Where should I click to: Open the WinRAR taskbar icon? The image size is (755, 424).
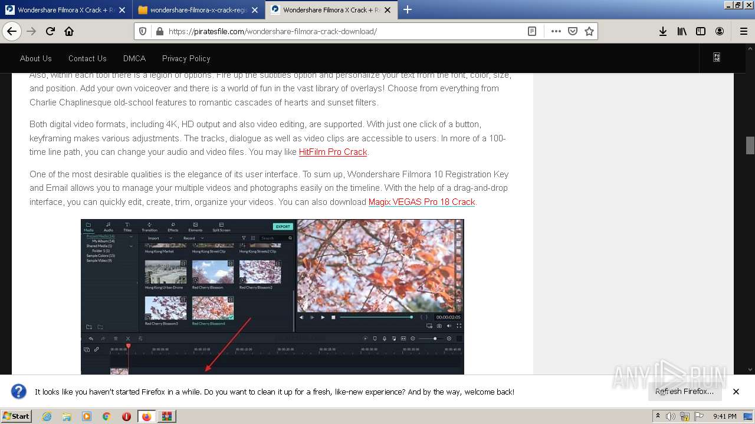point(167,416)
